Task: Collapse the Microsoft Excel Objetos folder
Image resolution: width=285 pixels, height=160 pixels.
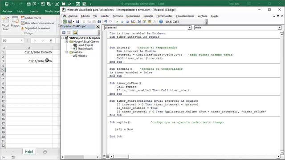Action: pos(66,41)
